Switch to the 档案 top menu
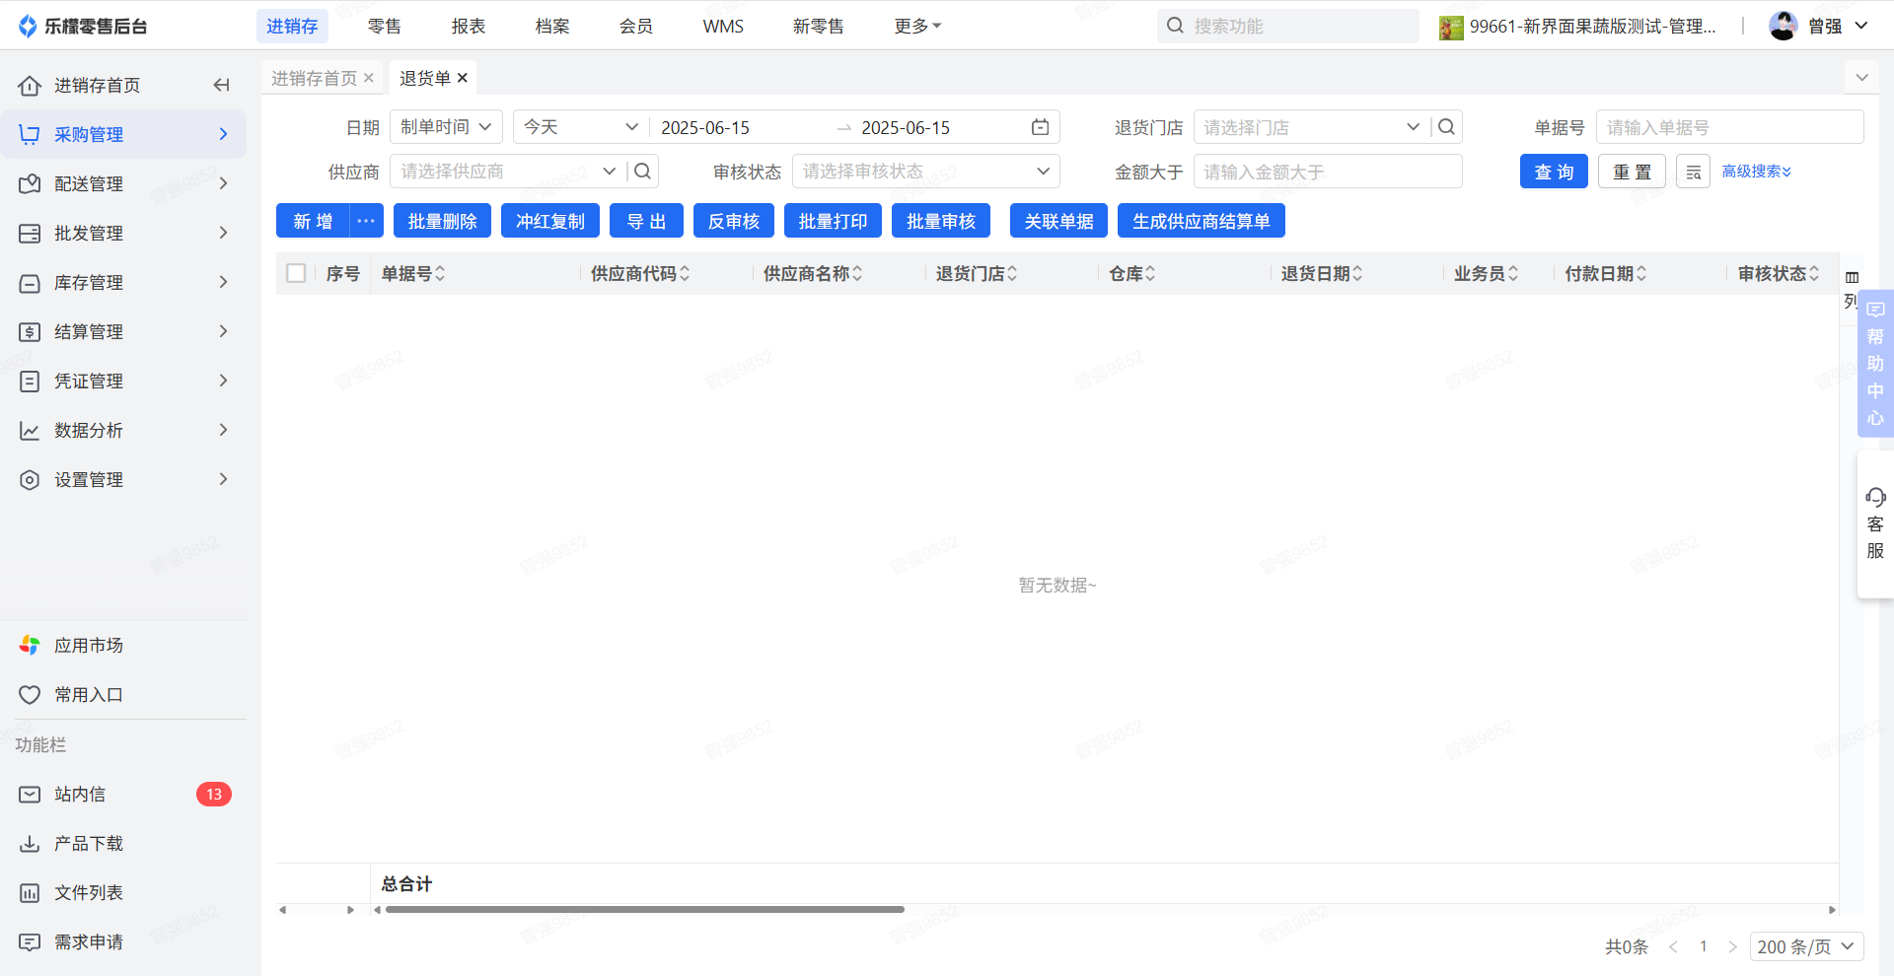 552,26
